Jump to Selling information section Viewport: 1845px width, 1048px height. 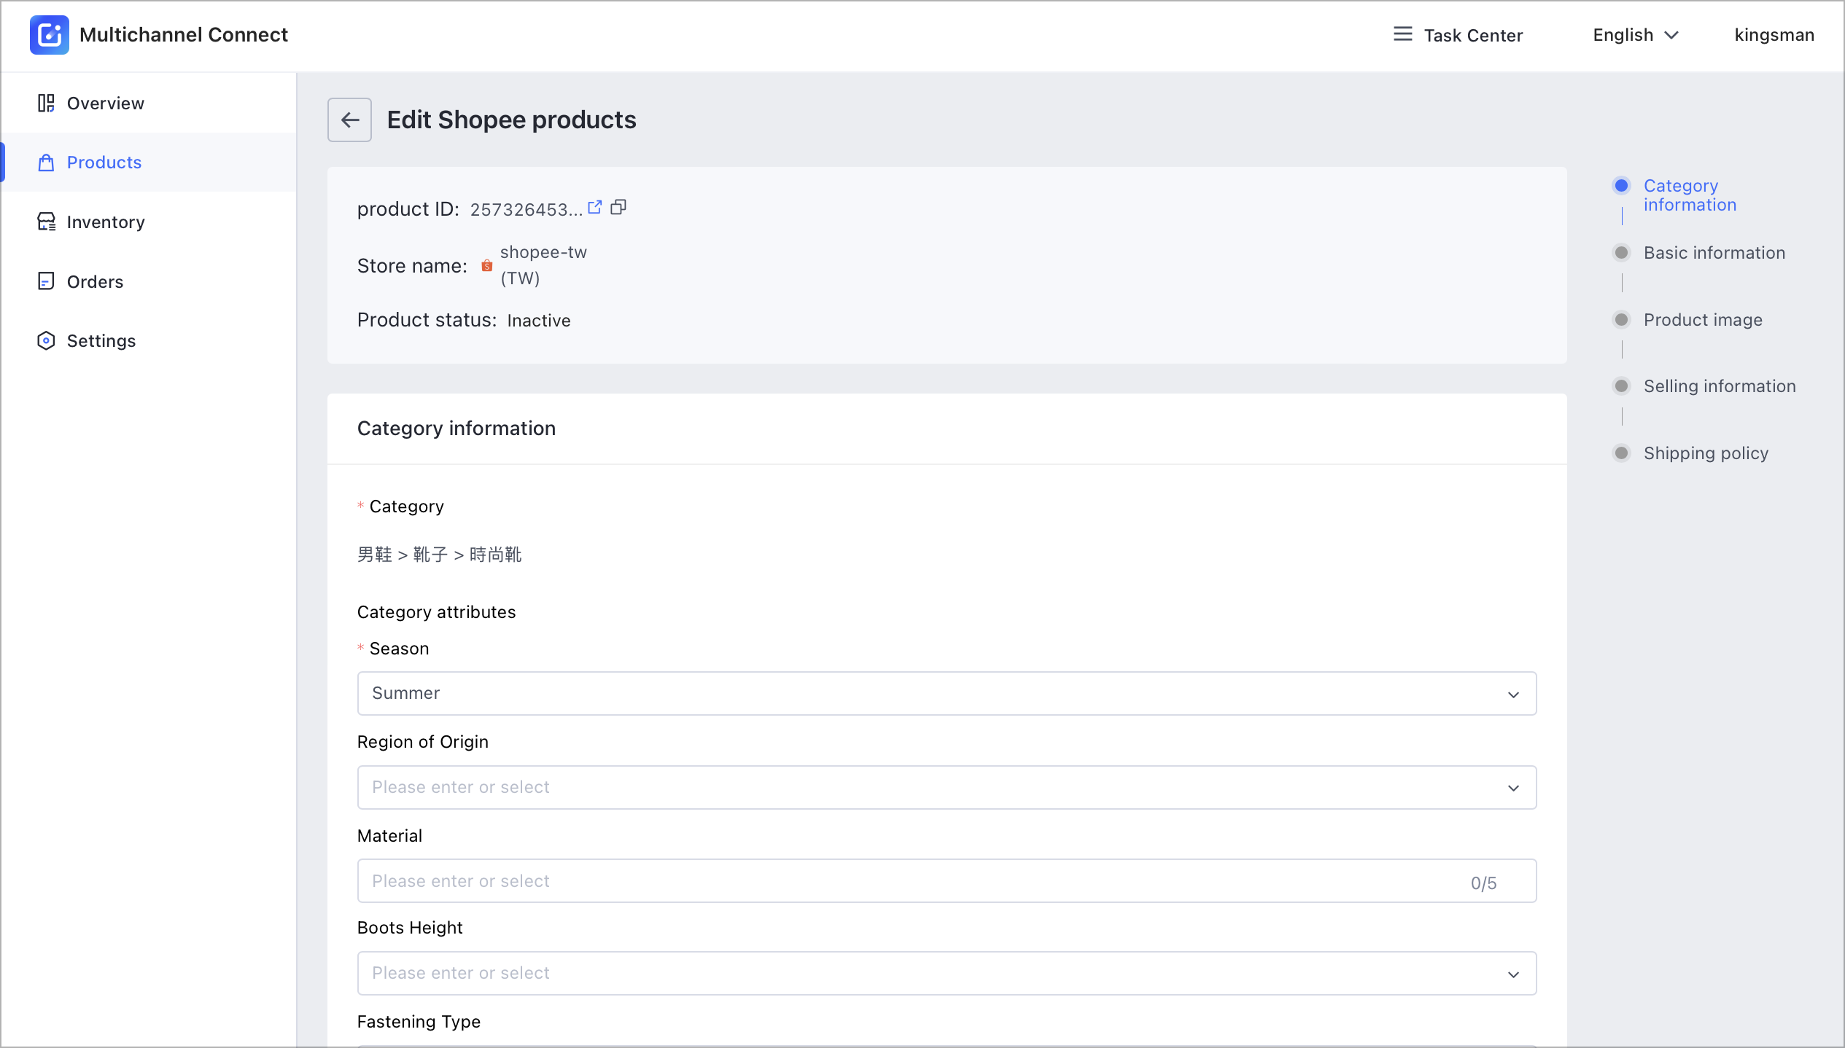pos(1720,386)
